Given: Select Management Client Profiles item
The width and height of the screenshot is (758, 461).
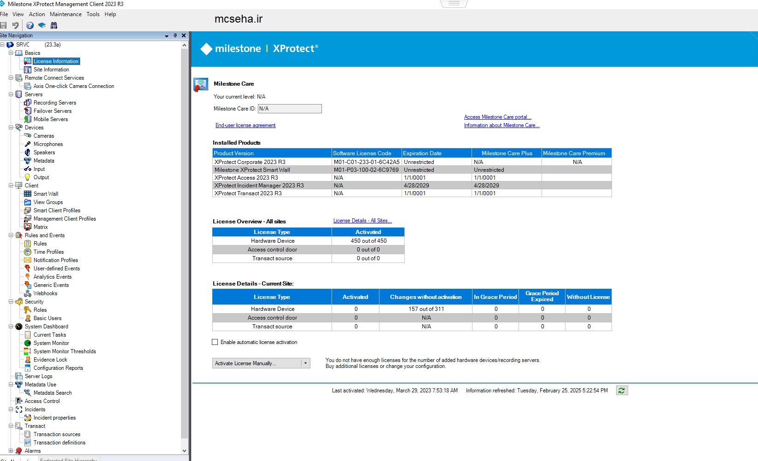Looking at the screenshot, I should tap(64, 219).
